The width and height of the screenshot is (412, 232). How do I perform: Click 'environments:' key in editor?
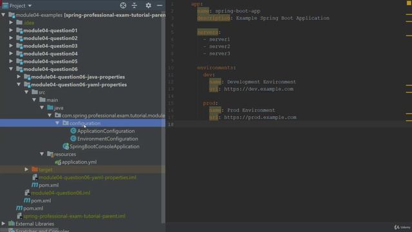click(216, 68)
